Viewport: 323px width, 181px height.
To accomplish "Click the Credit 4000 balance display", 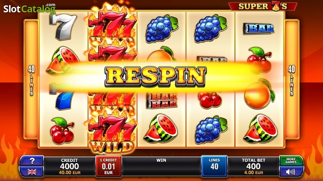I will pyautogui.click(x=69, y=166).
